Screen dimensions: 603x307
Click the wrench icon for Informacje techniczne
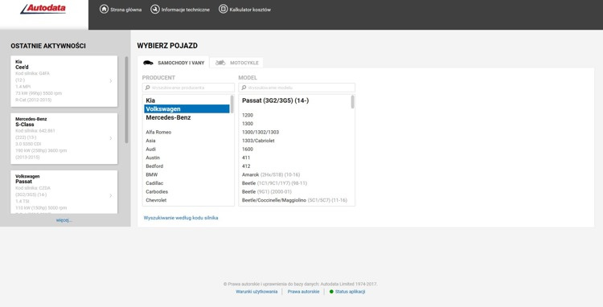tap(154, 9)
